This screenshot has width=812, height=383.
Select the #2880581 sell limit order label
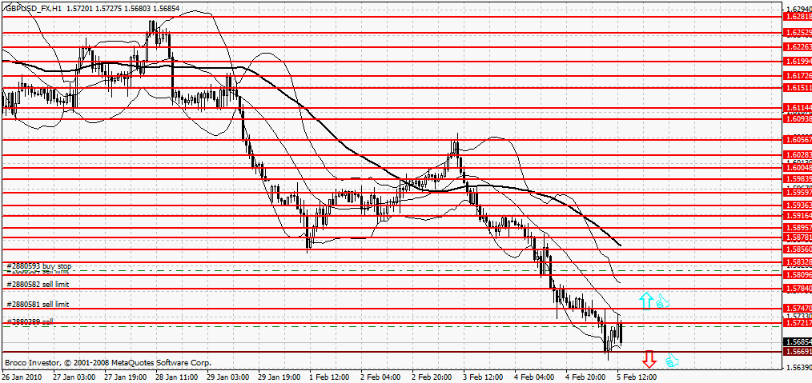(38, 305)
